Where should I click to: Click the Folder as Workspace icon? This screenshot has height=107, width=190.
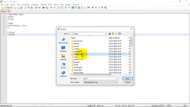click(x=85, y=7)
